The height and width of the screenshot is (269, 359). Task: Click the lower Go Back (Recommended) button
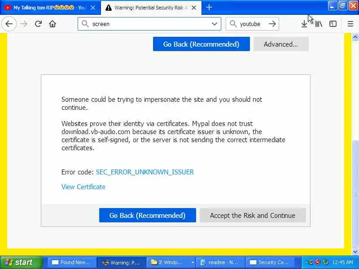coord(148,215)
